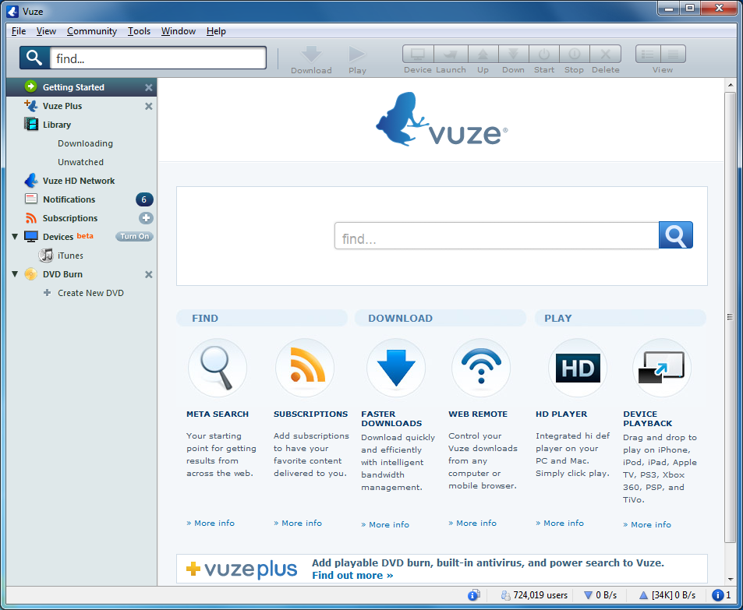
Task: Open More info under Web Remote
Action: click(x=472, y=523)
